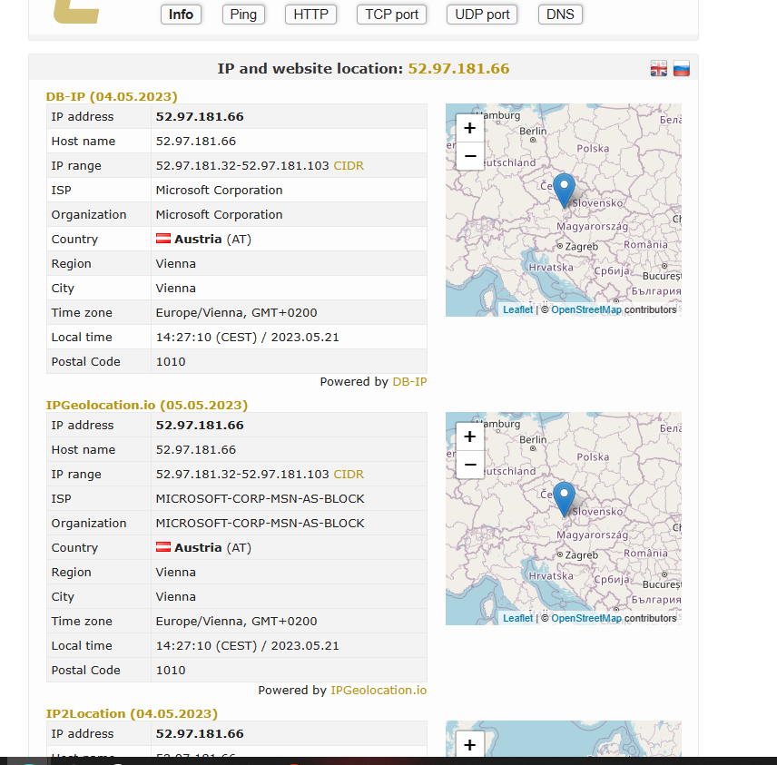The width and height of the screenshot is (777, 765).
Task: Zoom out on the DB-IP map
Action: [x=470, y=156]
